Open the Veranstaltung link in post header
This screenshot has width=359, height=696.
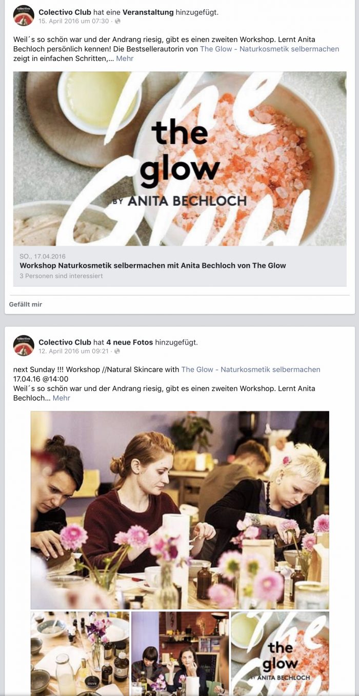click(x=148, y=12)
